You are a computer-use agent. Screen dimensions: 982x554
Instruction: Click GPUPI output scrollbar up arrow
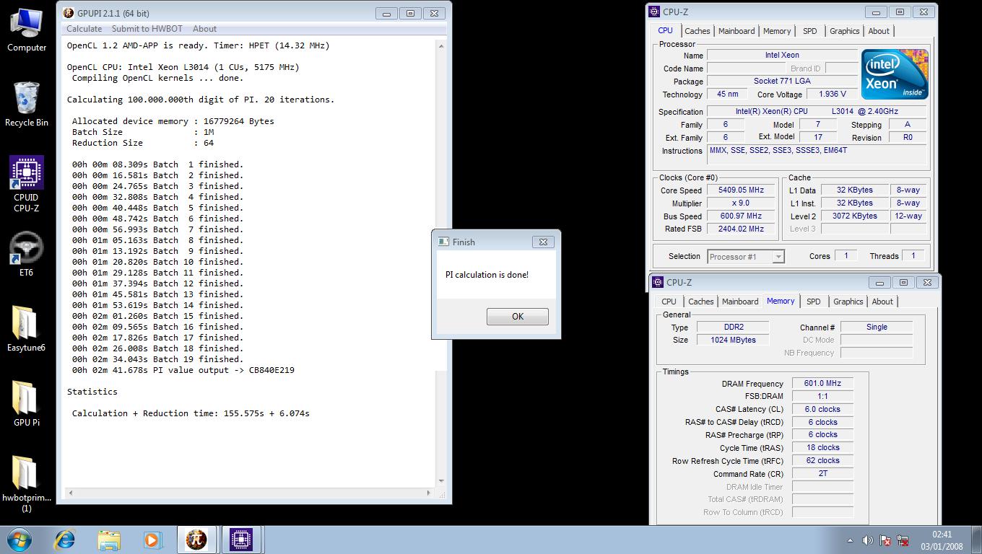441,45
